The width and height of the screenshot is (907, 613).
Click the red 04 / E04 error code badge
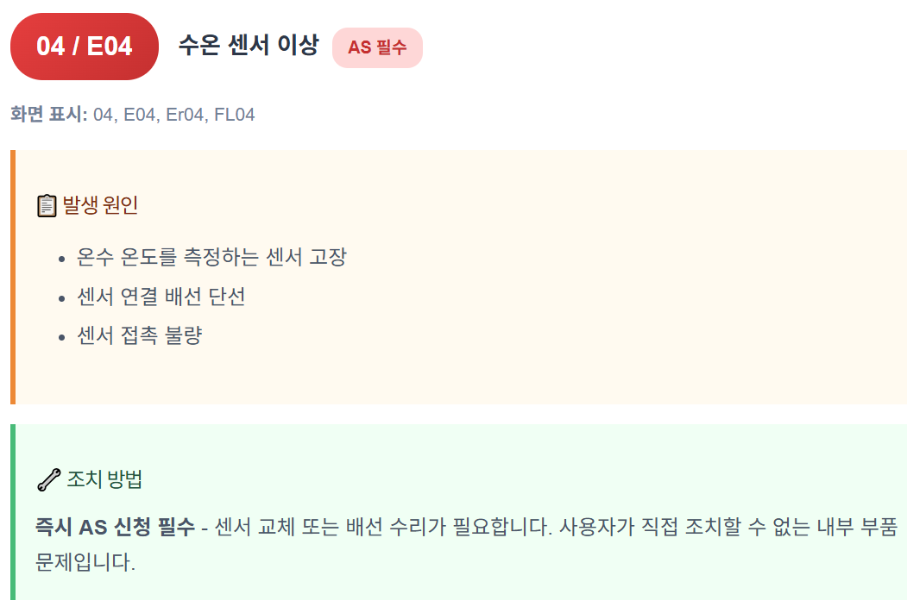(x=85, y=47)
